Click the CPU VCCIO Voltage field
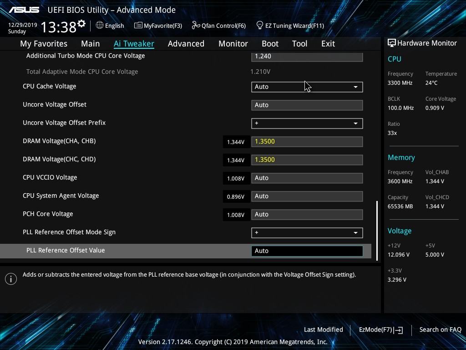466x350 pixels. tap(307, 178)
